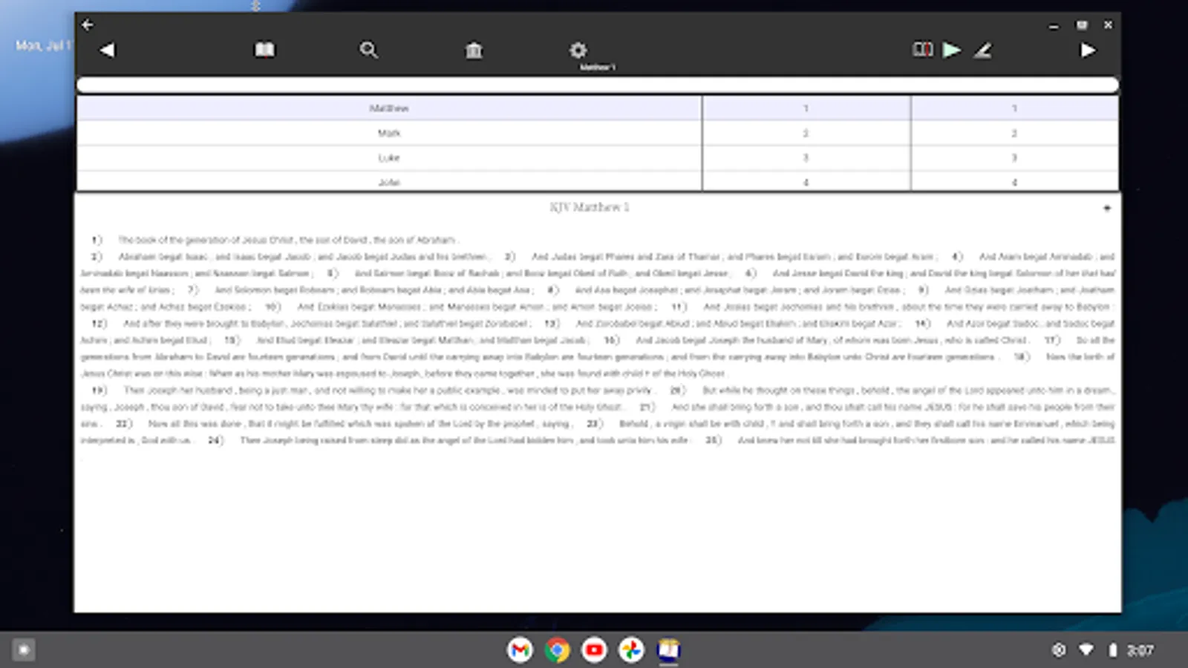Open Chrome from the shelf
Viewport: 1188px width, 668px height.
(557, 650)
